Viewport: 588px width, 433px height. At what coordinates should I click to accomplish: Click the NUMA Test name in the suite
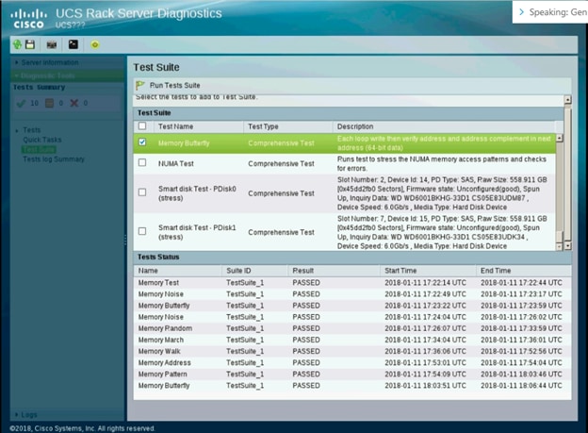(x=176, y=164)
